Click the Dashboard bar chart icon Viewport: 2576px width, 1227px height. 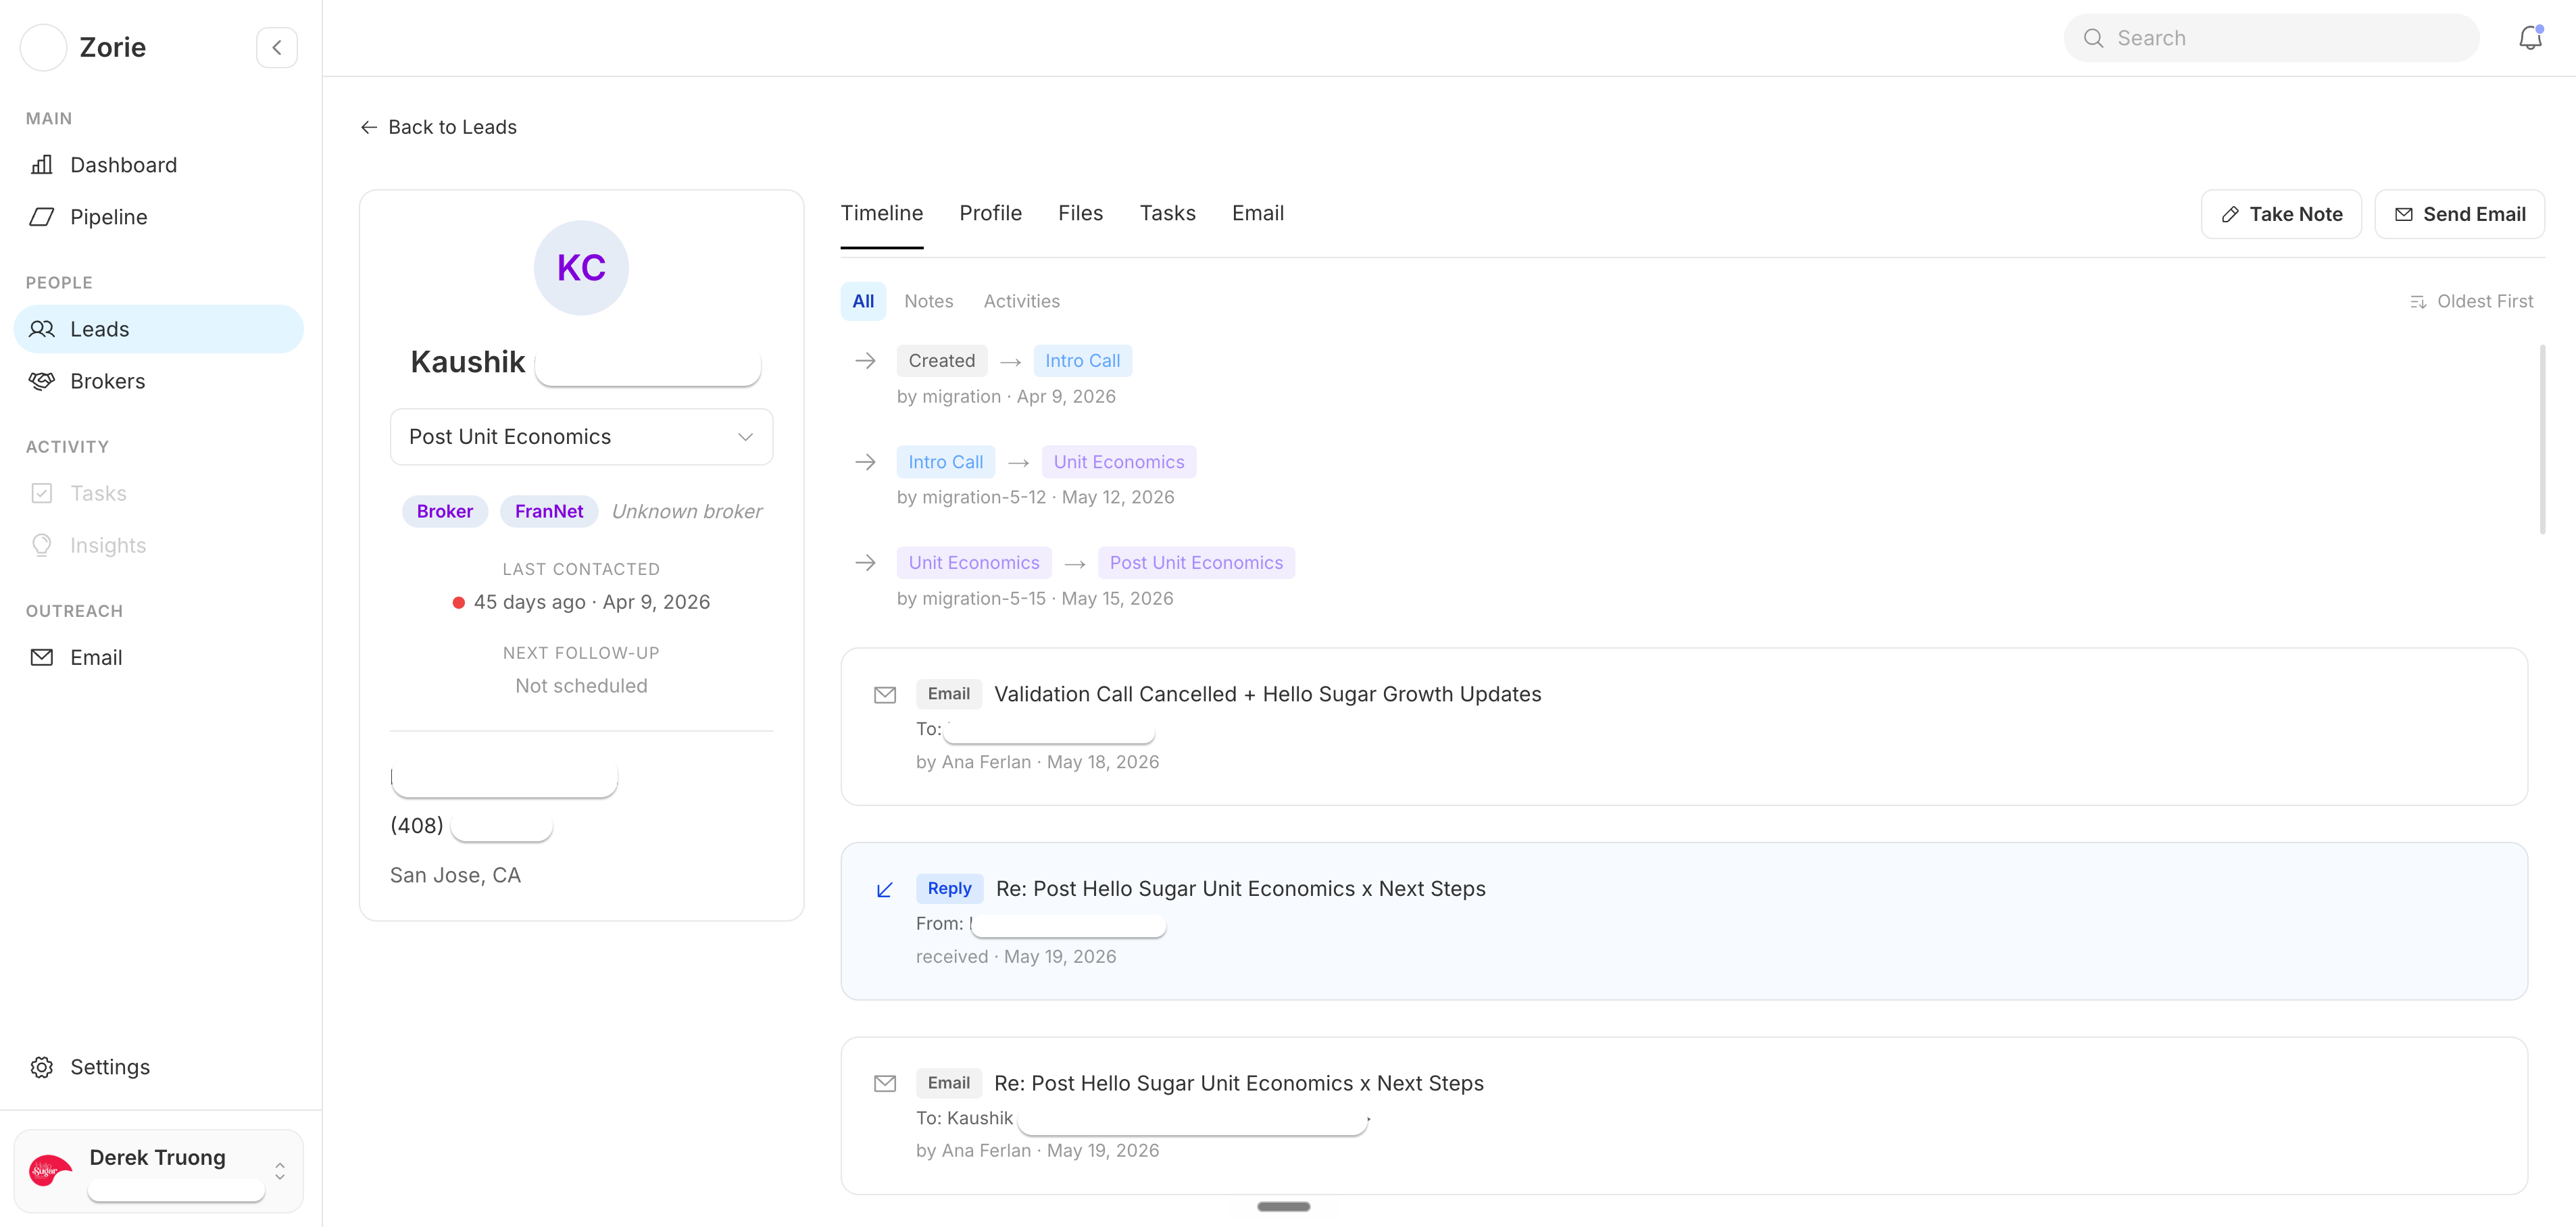pos(42,165)
